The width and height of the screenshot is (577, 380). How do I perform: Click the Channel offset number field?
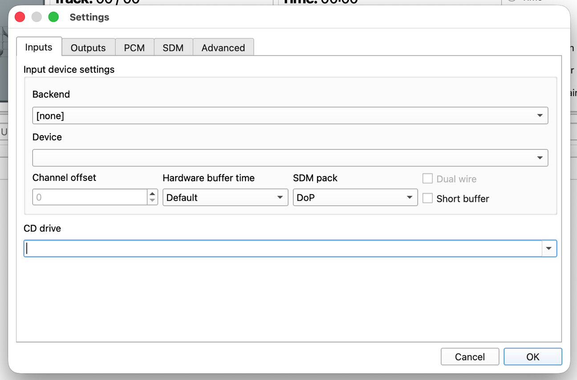pos(89,197)
